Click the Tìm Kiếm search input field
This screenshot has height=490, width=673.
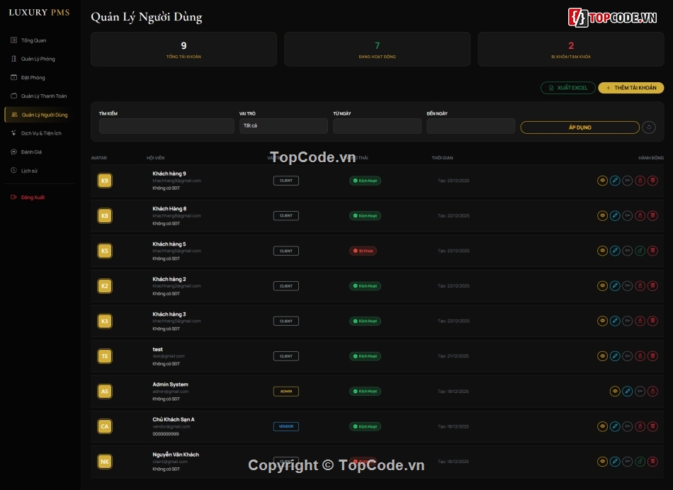[x=166, y=126]
